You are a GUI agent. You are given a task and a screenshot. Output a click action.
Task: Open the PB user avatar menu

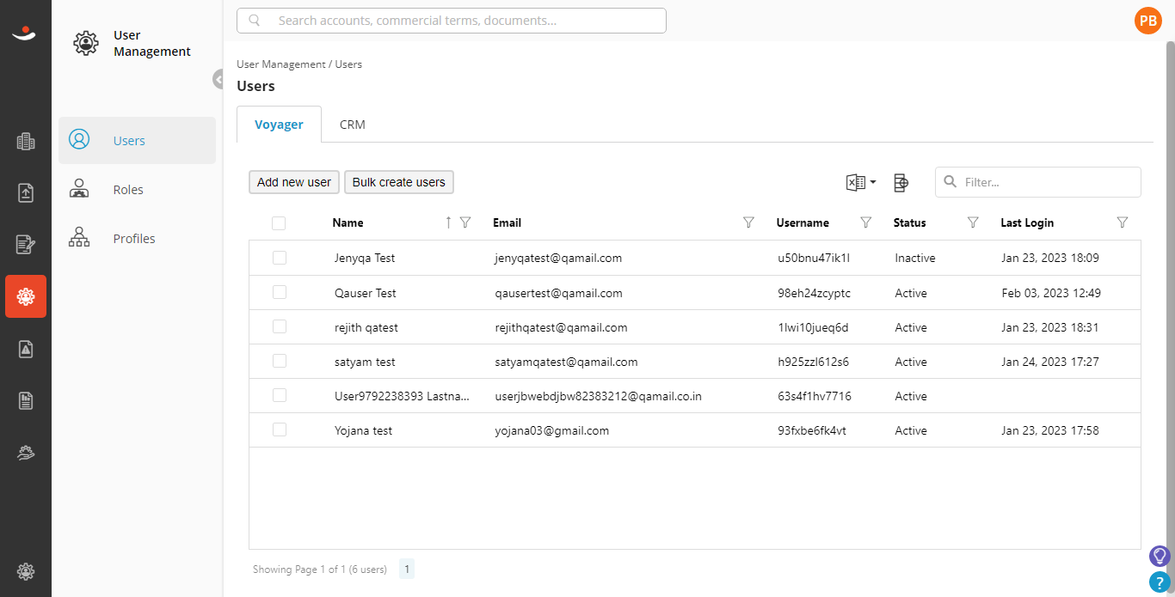point(1148,21)
